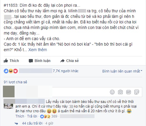Click inside the write comment input field

point(81,92)
